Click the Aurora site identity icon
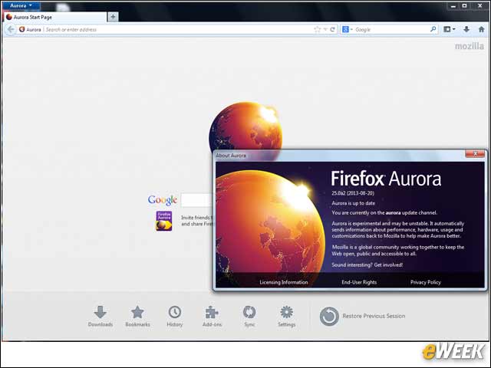Screen dimensions: 491x368 pos(22,29)
